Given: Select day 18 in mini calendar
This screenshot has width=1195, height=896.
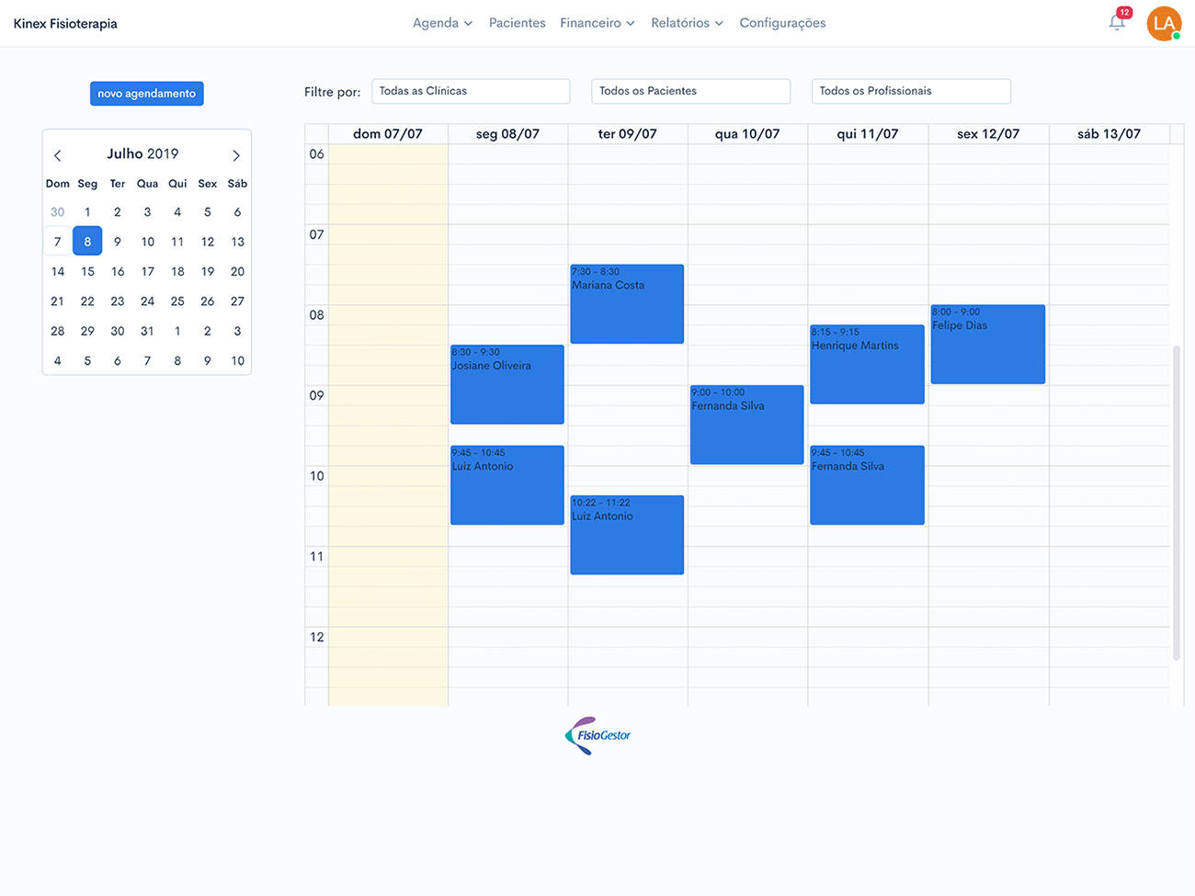Looking at the screenshot, I should [177, 271].
